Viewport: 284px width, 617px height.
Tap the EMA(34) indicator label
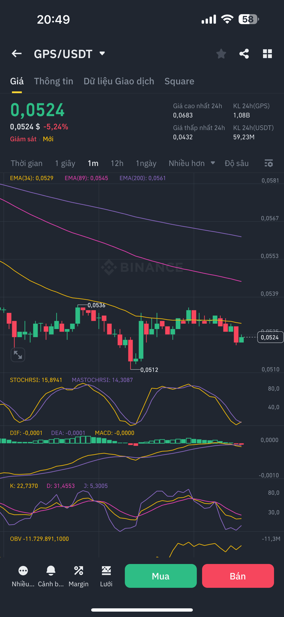32,178
